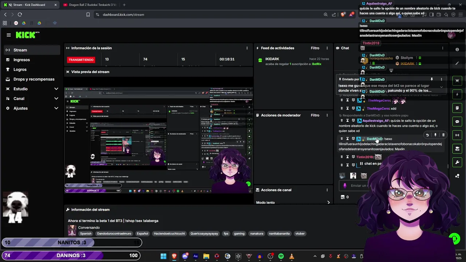Click IKIDARK in the activity feed
This screenshot has width=466, height=262.
point(272,59)
